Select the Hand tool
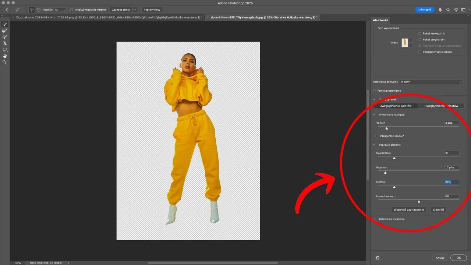Screen dimensions: 471x265 (x=4, y=56)
